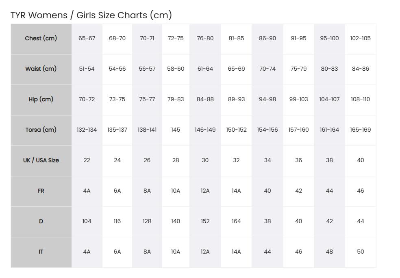Click the 165-169 torso value
This screenshot has height=278, width=400.
361,130
